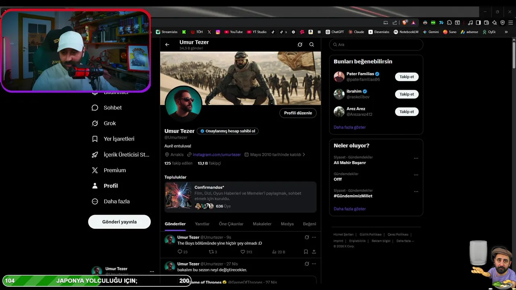The image size is (516, 290).
Task: Open more options on the 27 Nis post
Action: tap(314, 264)
